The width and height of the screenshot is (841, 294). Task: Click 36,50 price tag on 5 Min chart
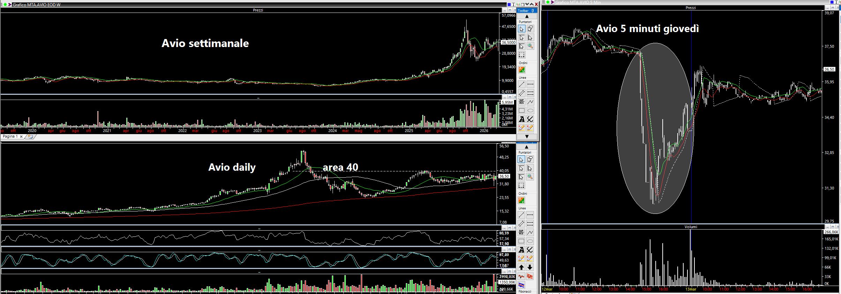[829, 69]
